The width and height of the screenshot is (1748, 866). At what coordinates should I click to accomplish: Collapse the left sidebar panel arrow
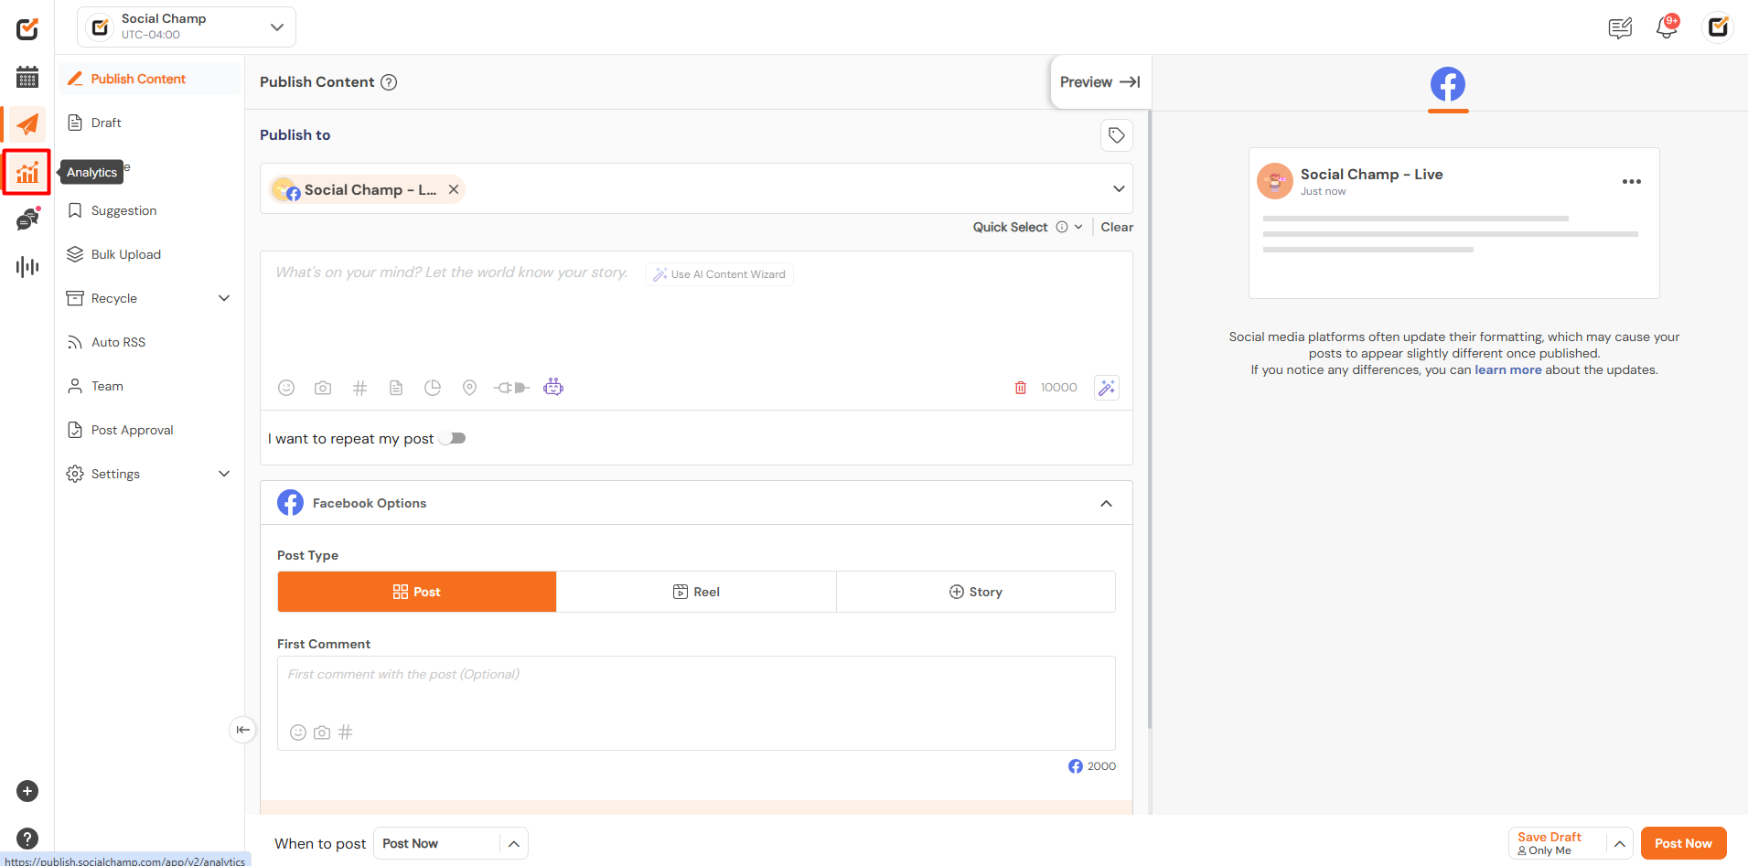click(242, 730)
